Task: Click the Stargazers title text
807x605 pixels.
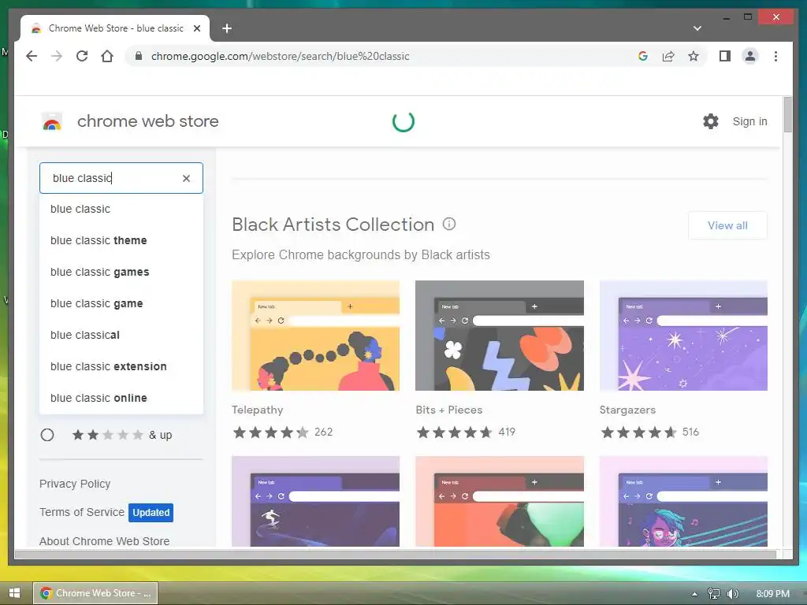Action: click(627, 410)
